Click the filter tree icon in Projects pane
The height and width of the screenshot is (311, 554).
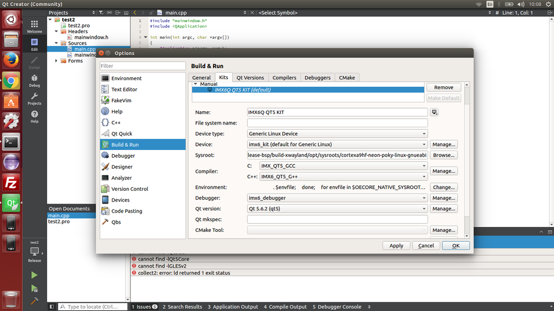click(x=101, y=13)
